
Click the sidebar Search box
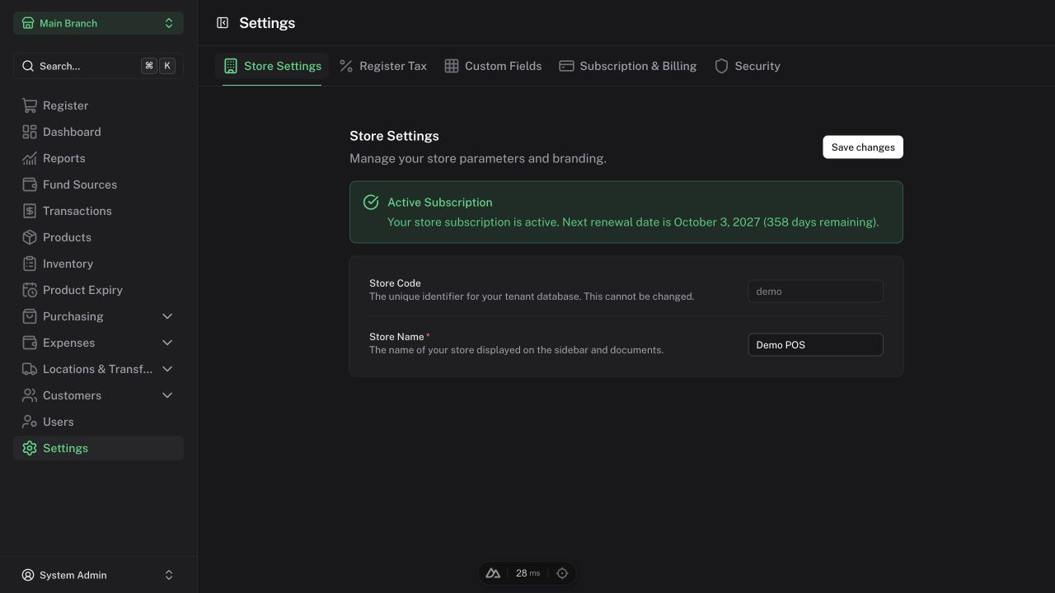(x=98, y=66)
